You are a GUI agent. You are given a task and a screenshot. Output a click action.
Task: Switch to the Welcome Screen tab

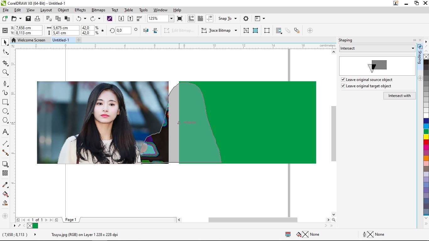click(x=31, y=40)
